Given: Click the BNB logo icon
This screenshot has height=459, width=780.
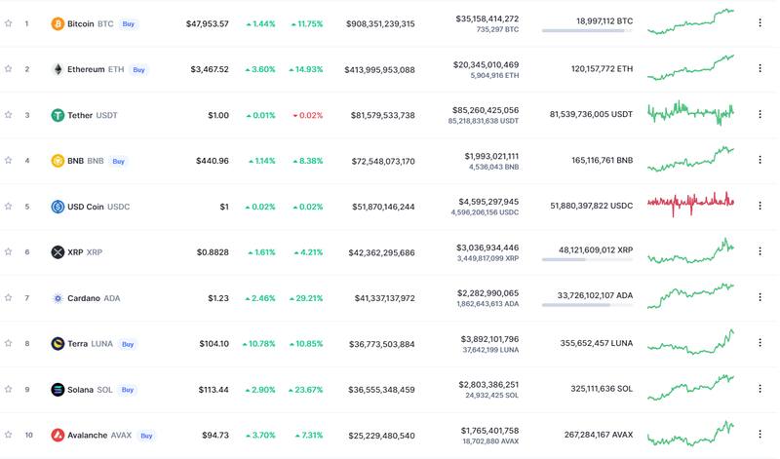Looking at the screenshot, I should click(58, 161).
